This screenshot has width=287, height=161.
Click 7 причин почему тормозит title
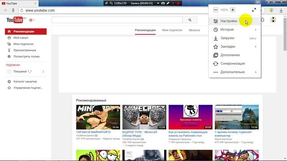pos(233,134)
